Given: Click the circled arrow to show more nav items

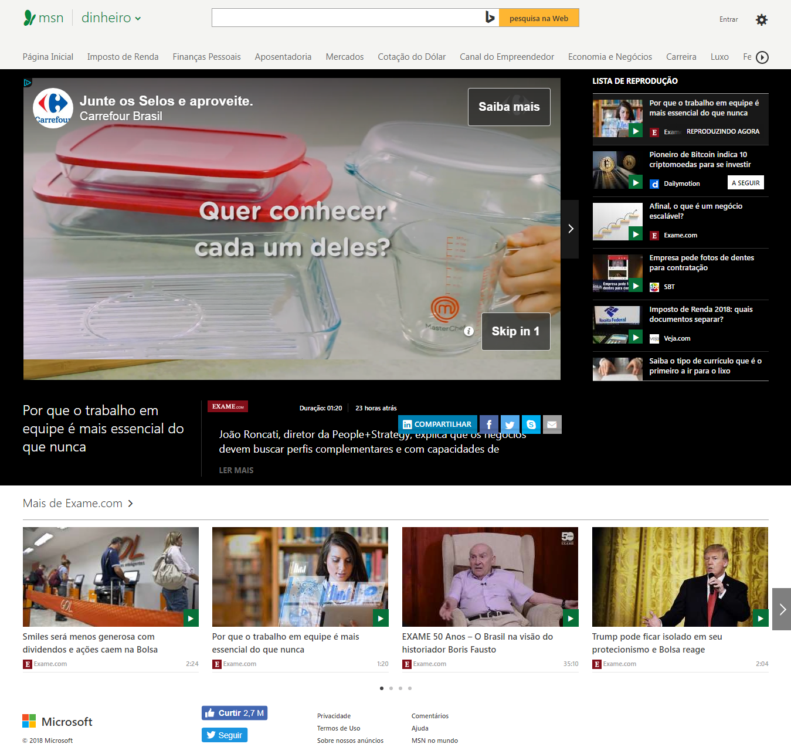Looking at the screenshot, I should point(762,57).
